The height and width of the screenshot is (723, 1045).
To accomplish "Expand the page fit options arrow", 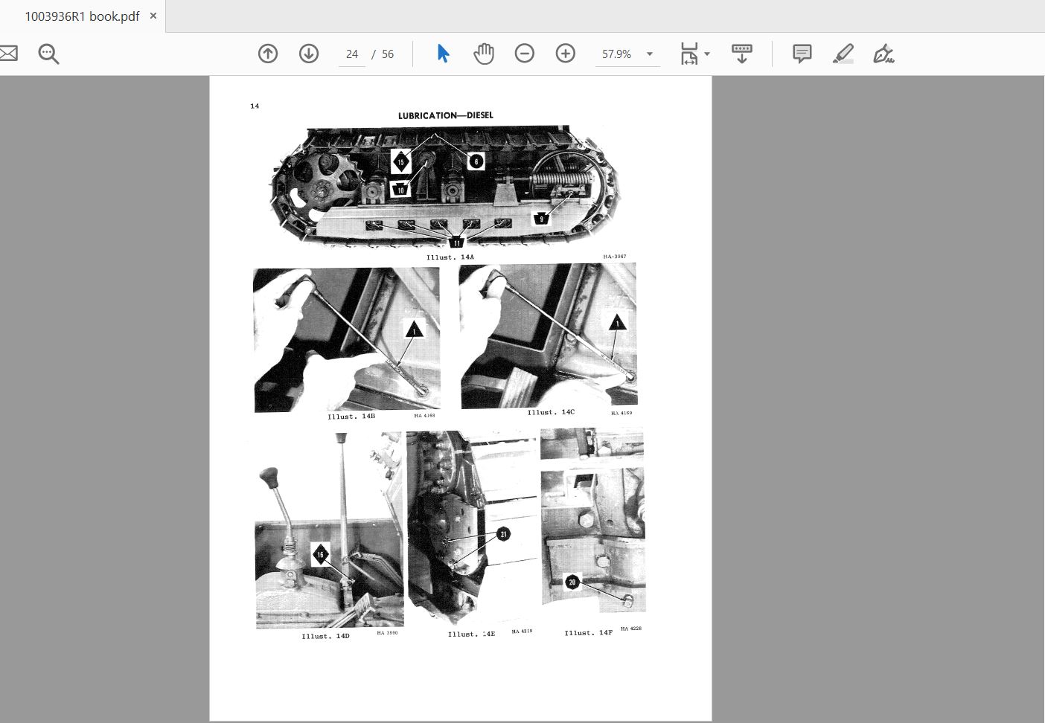I will tap(707, 54).
